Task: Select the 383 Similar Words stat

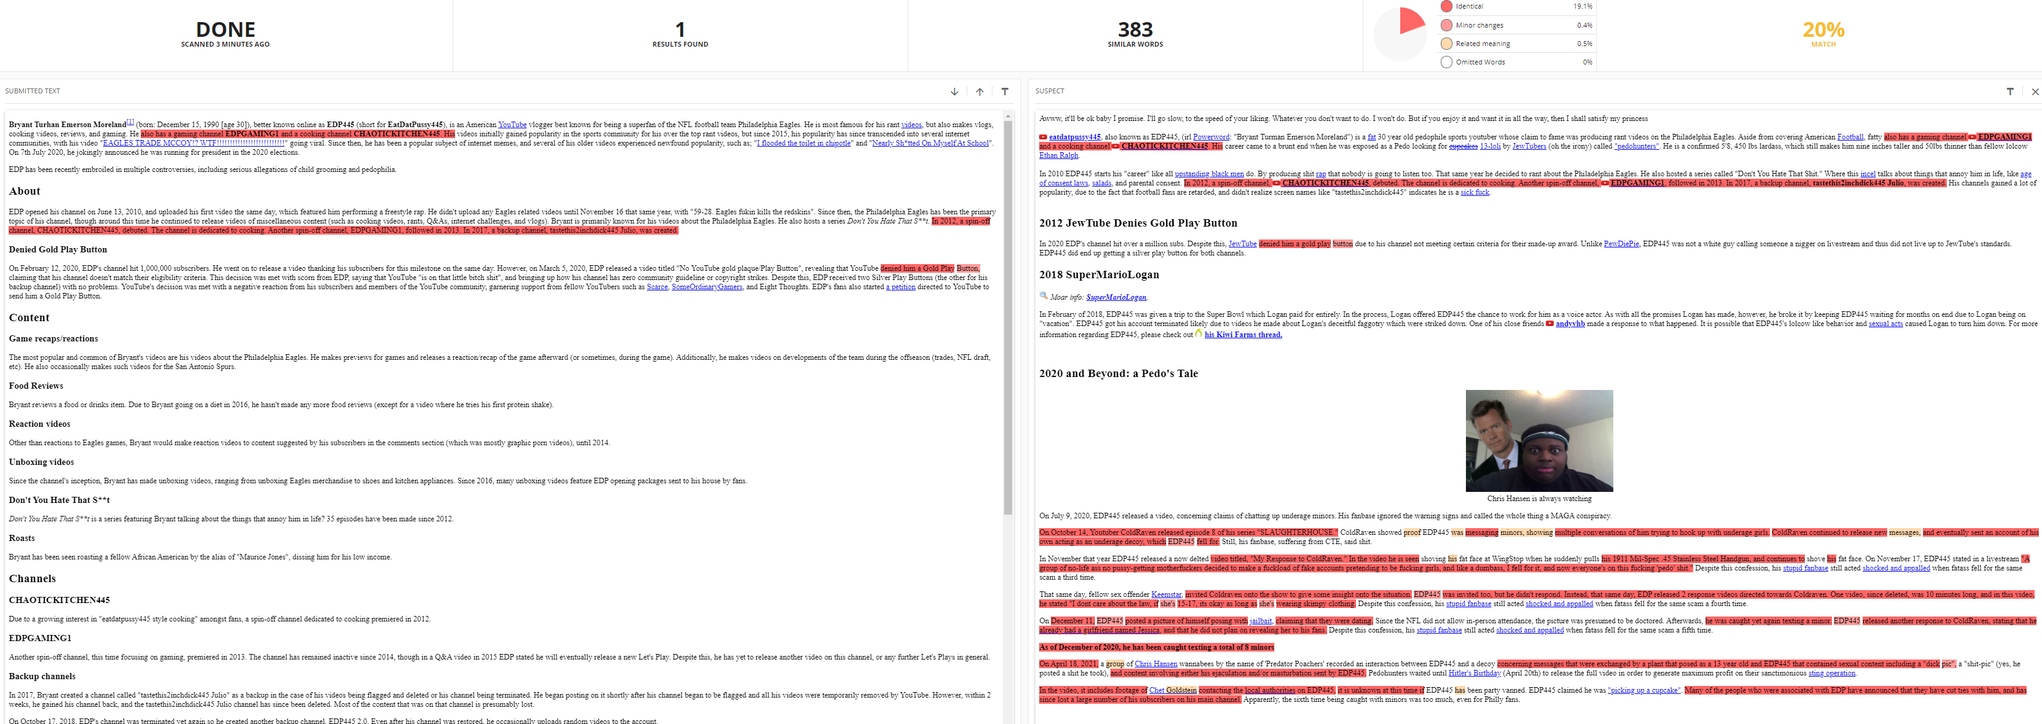Action: click(x=1135, y=34)
